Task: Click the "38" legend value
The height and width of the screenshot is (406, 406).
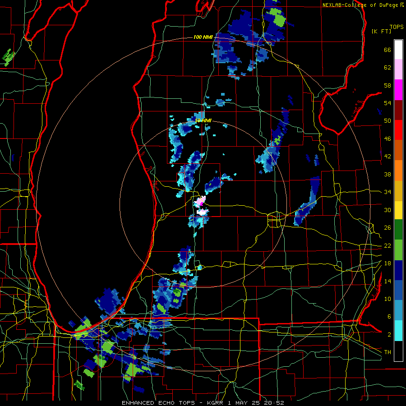Action: click(x=388, y=174)
